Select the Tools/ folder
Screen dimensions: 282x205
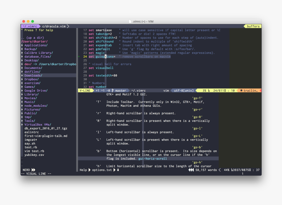click(x=30, y=121)
